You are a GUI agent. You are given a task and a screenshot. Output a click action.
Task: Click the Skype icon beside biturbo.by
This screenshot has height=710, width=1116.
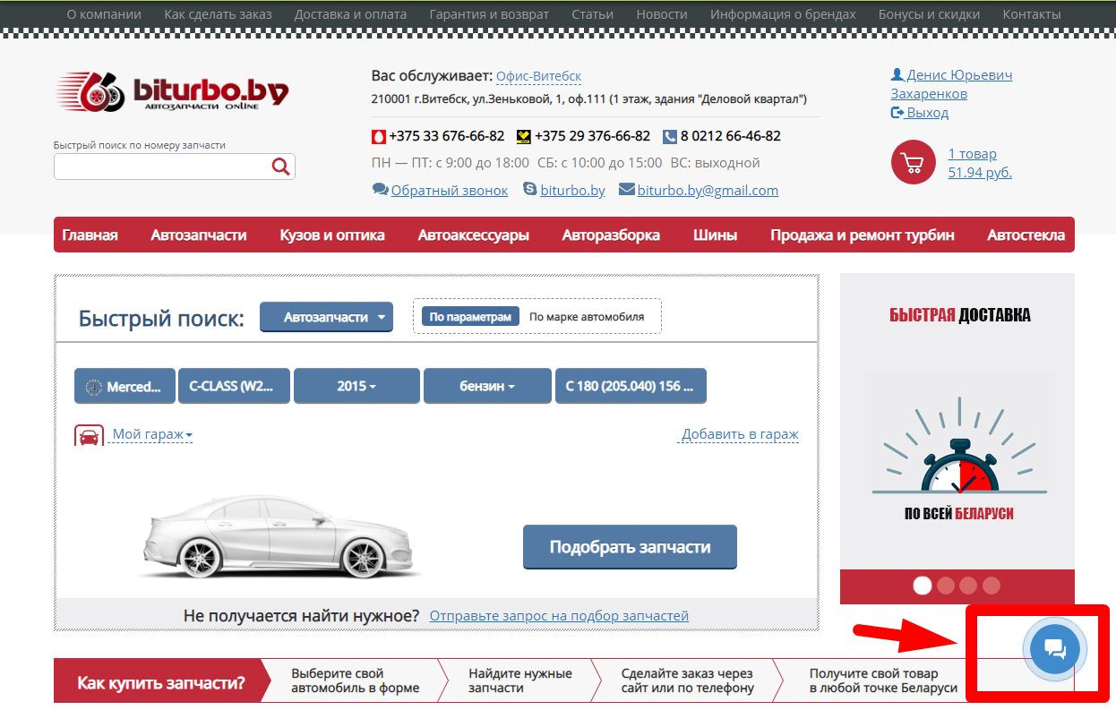point(529,190)
